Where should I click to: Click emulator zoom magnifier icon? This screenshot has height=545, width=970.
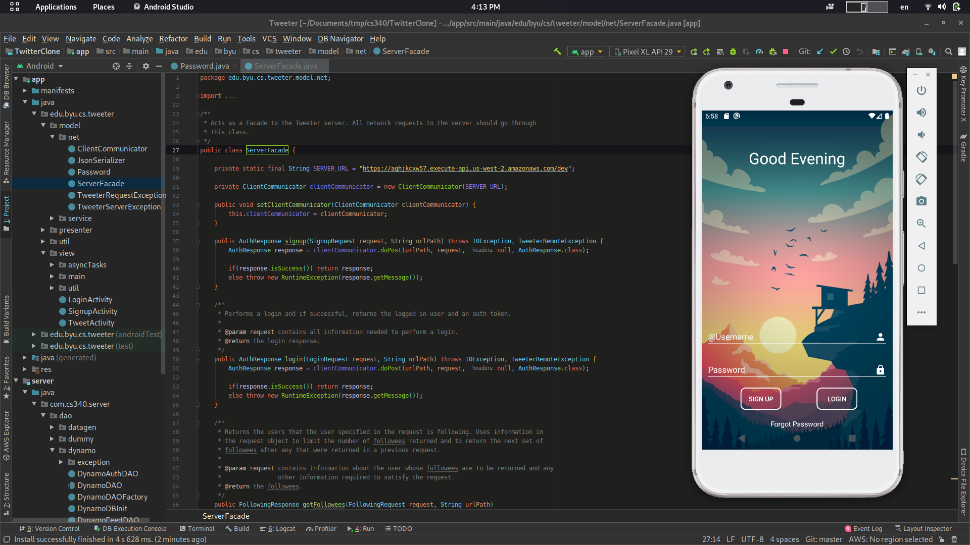tap(922, 224)
